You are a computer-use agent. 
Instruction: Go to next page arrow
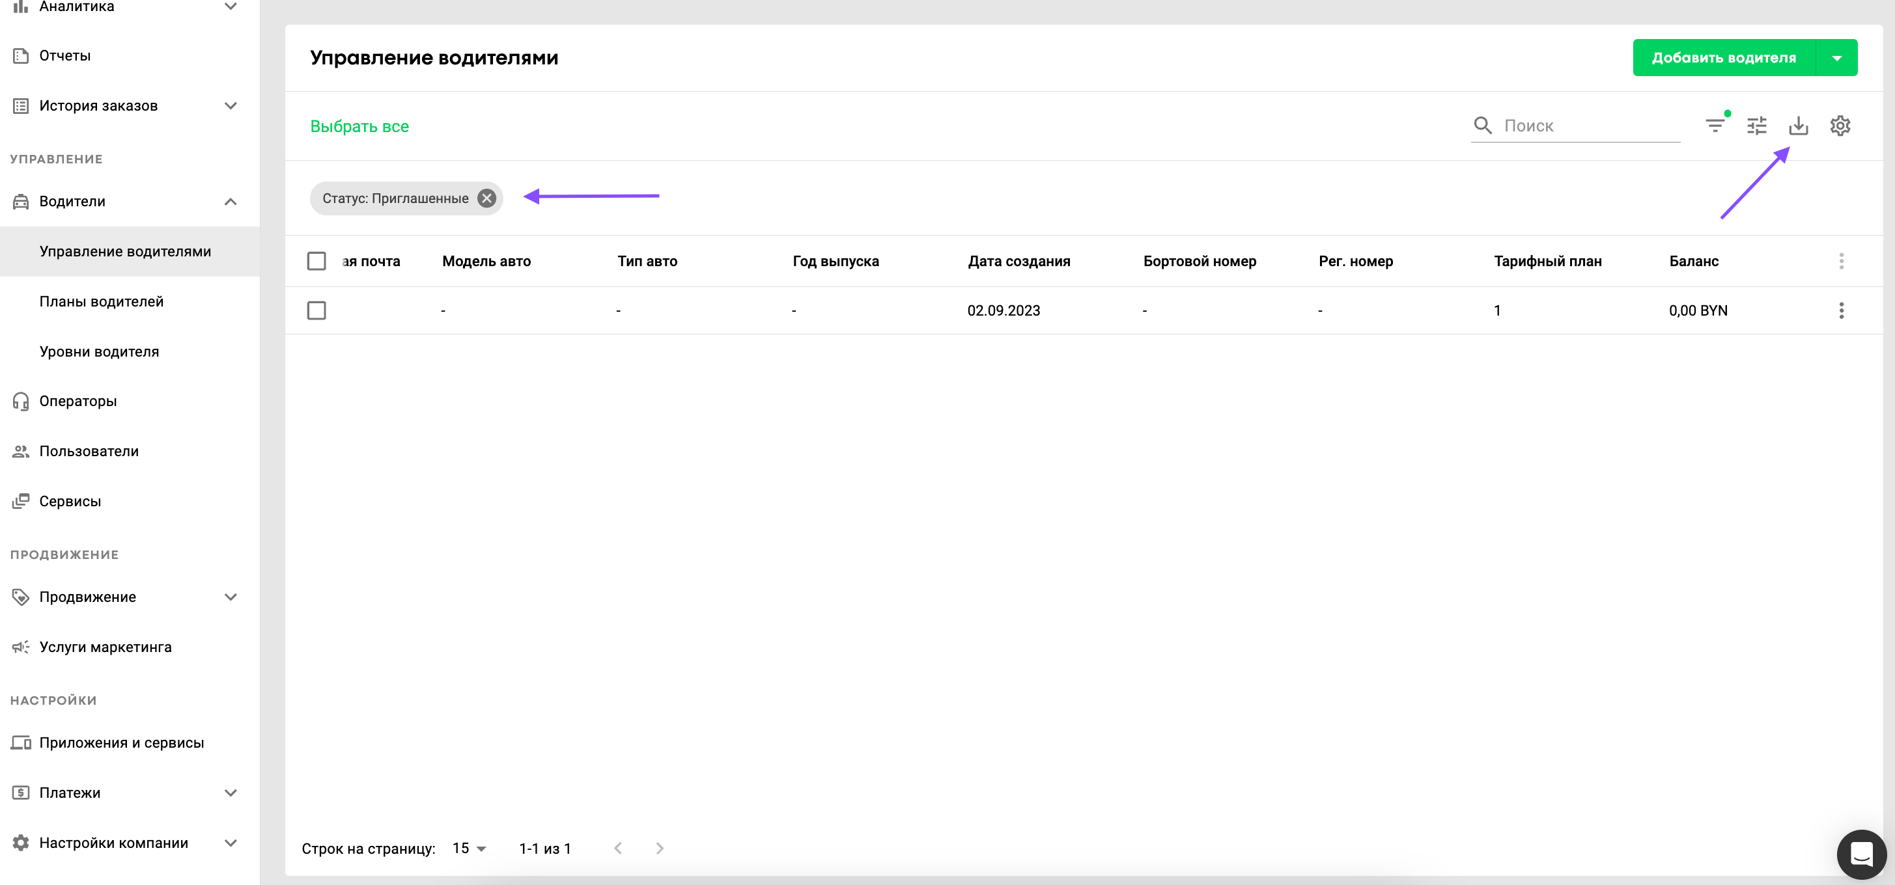click(659, 849)
